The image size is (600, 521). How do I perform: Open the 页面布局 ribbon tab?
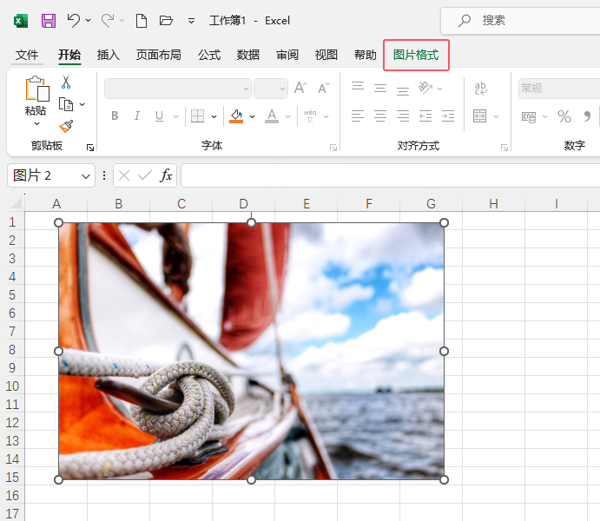(x=158, y=55)
